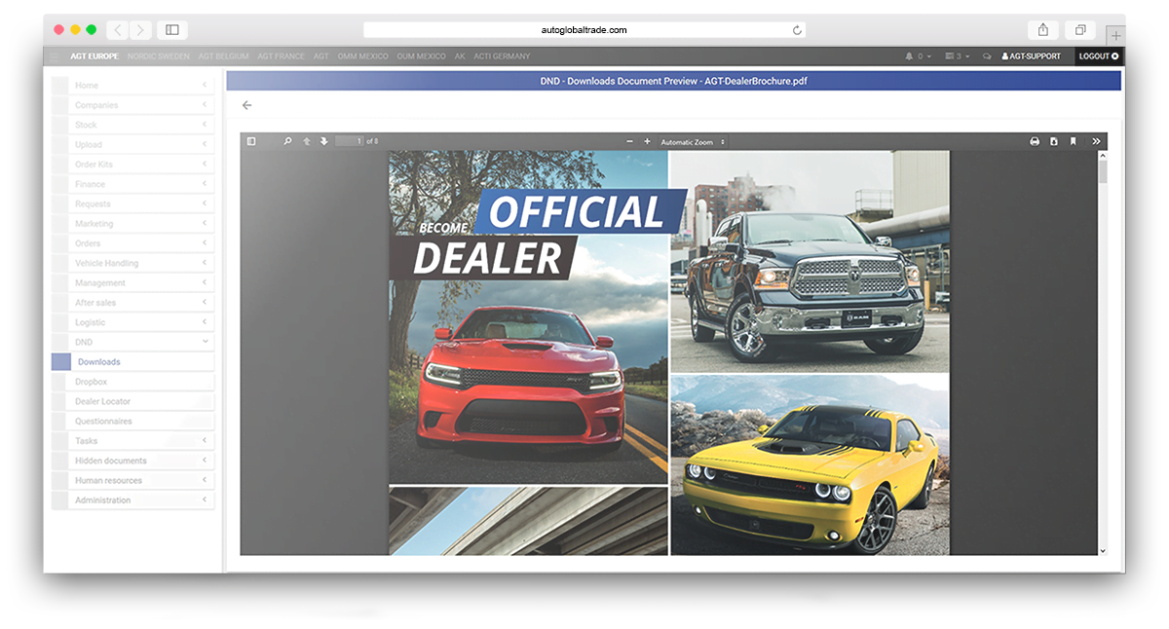Open the chat messages icon
Viewport: 1169px width, 629px height.
click(x=987, y=56)
